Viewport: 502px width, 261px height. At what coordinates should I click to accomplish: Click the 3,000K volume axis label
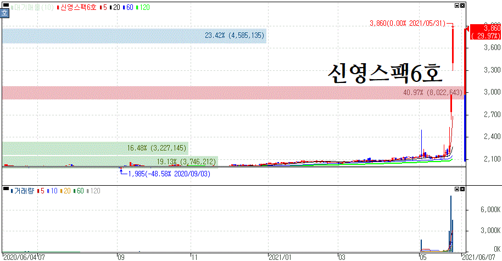490,231
